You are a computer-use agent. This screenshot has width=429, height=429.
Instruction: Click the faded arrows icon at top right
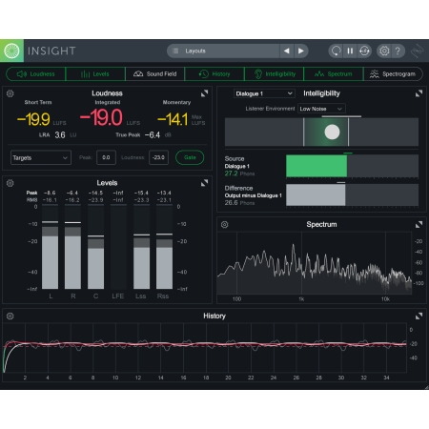(417, 51)
